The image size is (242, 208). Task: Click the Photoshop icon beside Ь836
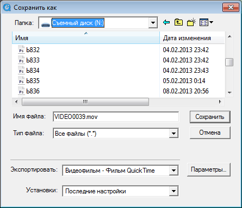[x=21, y=91]
